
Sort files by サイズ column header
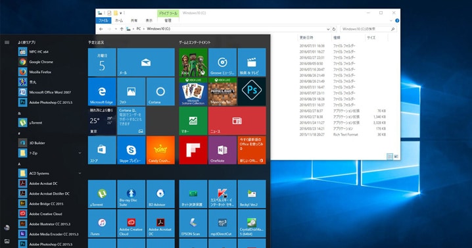[x=371, y=37]
